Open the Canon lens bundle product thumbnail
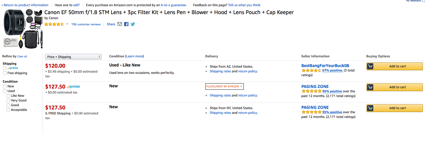This screenshot has height=145, width=425. coord(23,29)
